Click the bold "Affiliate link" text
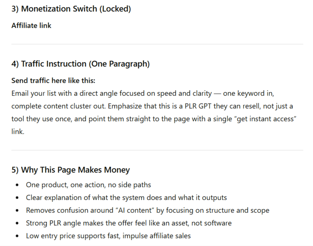Viewport: 313px width, 246px height. point(31,26)
